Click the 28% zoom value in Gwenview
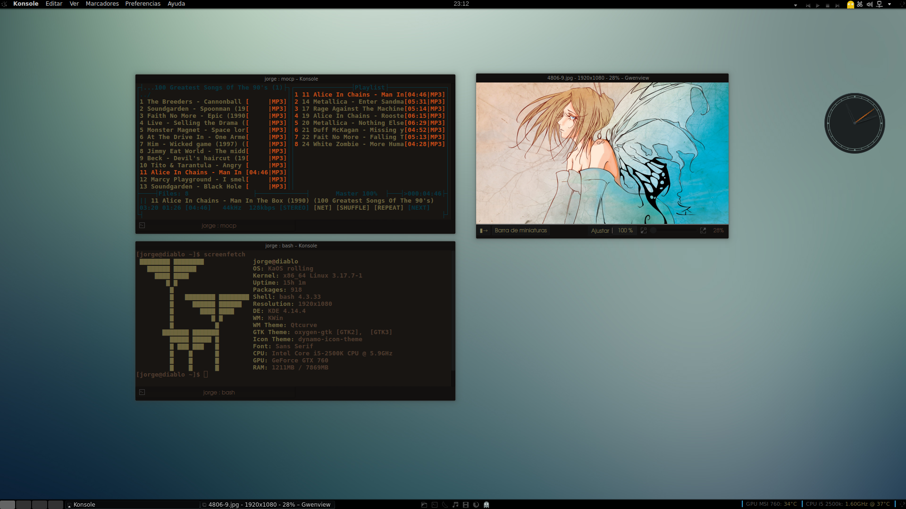 718,230
